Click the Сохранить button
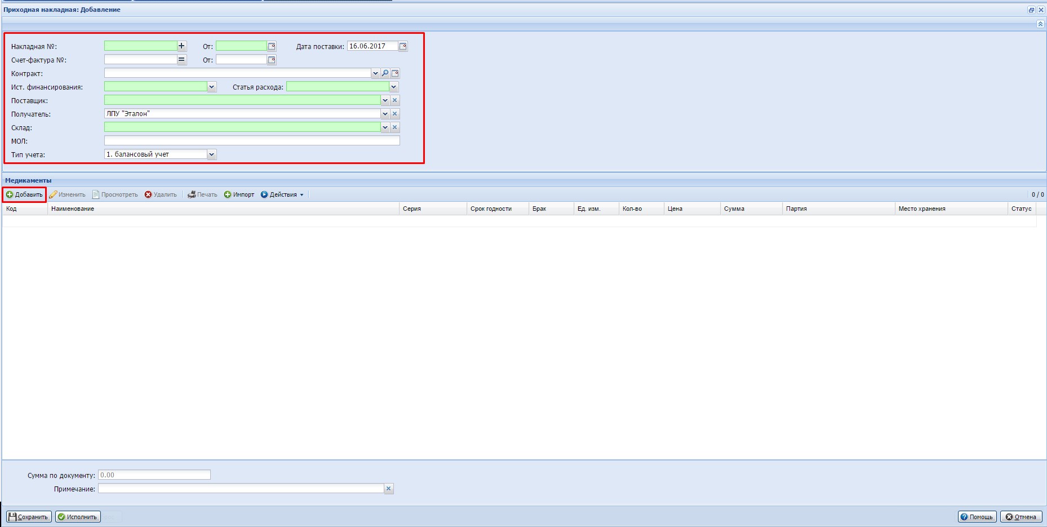This screenshot has width=1047, height=527. coord(29,517)
